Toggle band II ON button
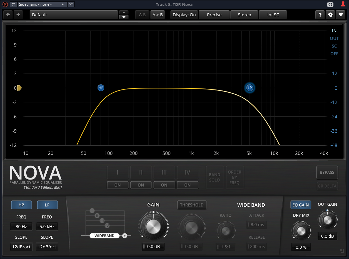Viewport: 349px width, 259px height. click(141, 185)
